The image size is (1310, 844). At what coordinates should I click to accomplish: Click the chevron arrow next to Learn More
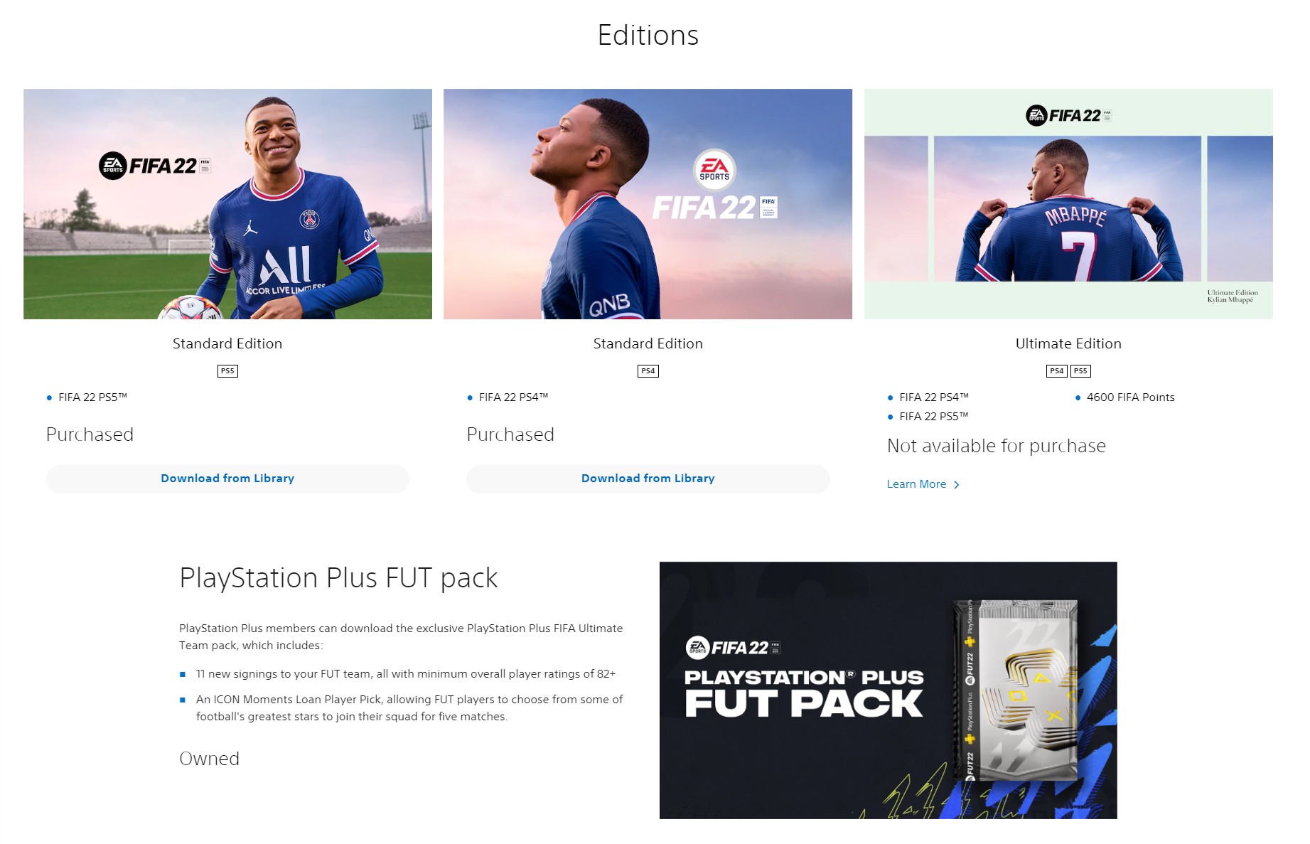(957, 485)
